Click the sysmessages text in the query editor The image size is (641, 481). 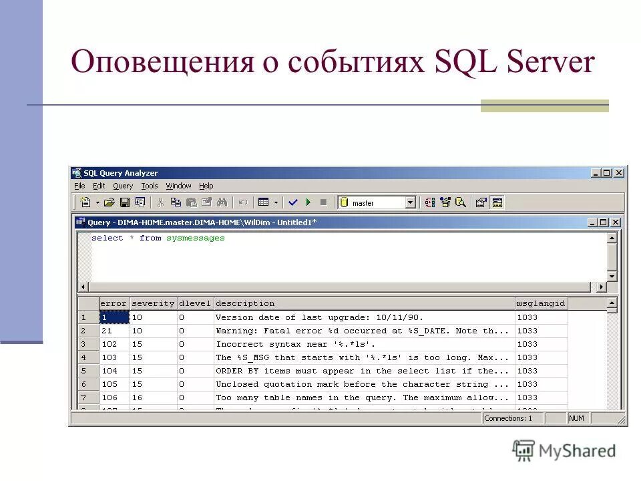[195, 238]
